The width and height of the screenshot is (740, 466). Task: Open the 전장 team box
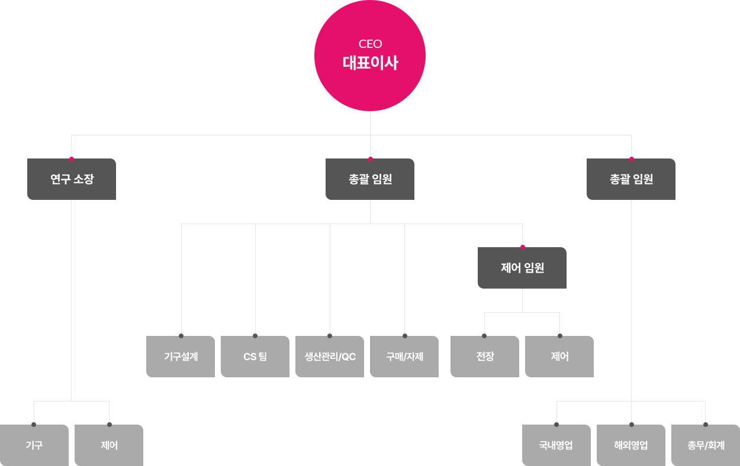click(x=485, y=357)
